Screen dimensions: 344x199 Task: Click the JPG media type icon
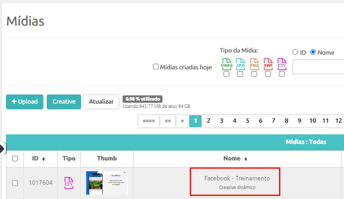[240, 64]
